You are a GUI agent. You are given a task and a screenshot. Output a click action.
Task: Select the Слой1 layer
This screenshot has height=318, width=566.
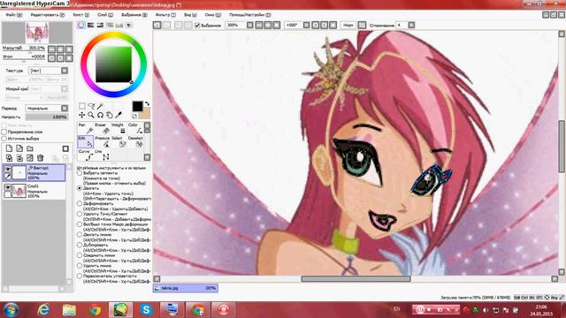34,191
